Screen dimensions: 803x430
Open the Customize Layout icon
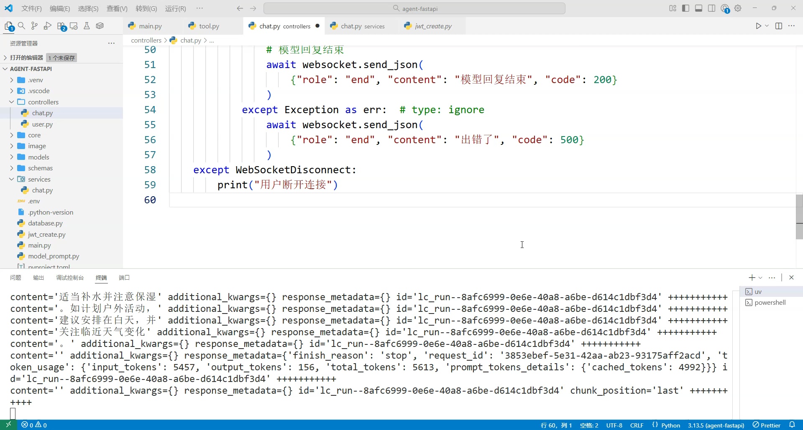[x=673, y=8]
